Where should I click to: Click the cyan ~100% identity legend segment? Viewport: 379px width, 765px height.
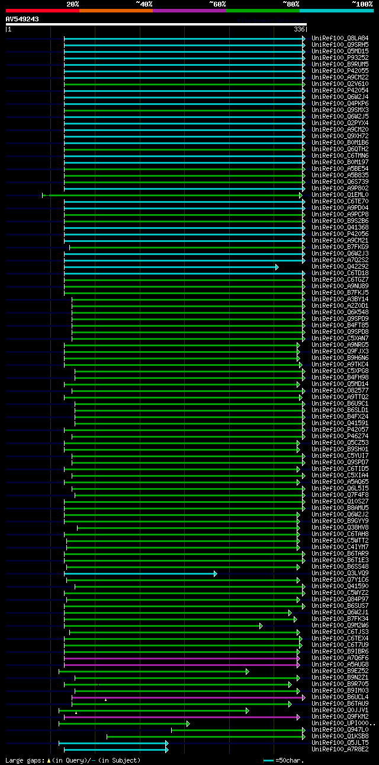click(x=336, y=11)
